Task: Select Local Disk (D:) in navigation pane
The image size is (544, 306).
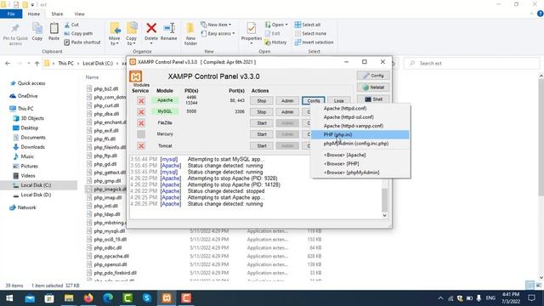Action: (32, 195)
